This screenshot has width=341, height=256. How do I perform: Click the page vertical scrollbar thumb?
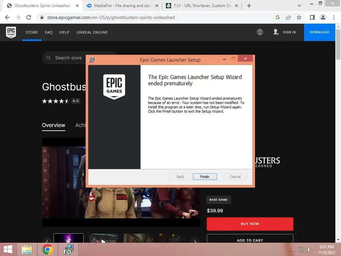coord(338,44)
